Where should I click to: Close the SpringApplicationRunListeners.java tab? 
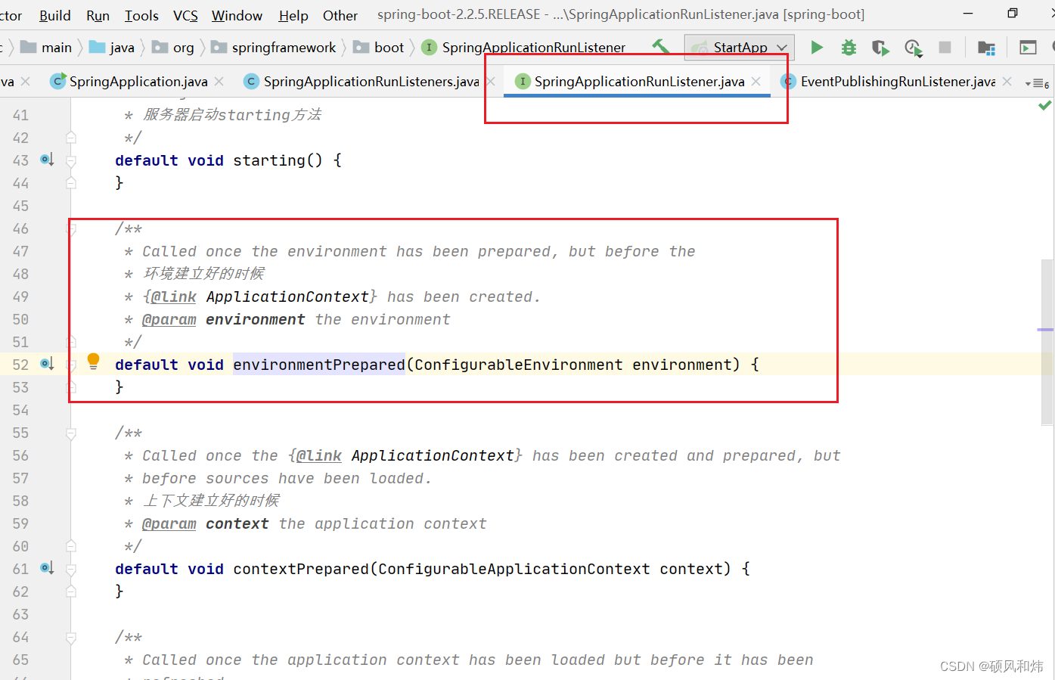[490, 81]
